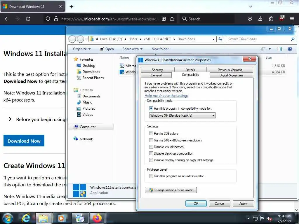The height and width of the screenshot is (224, 299).
Task: Focus the Search Downloads field
Action: (261, 39)
